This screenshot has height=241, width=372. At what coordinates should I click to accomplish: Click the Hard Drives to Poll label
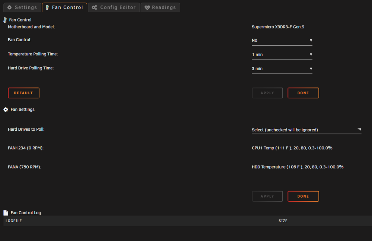26,129
